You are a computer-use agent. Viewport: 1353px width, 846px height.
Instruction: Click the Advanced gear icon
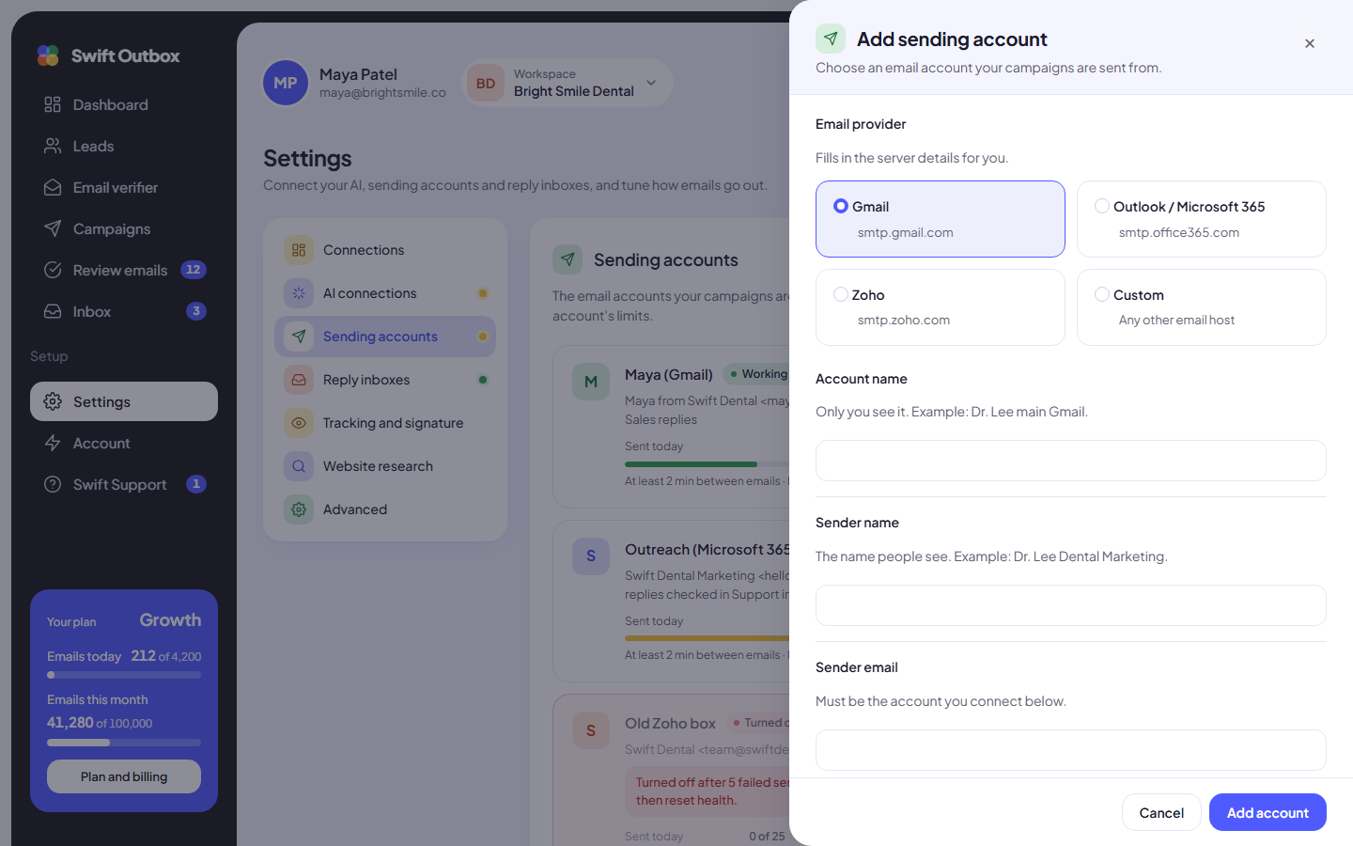[299, 509]
